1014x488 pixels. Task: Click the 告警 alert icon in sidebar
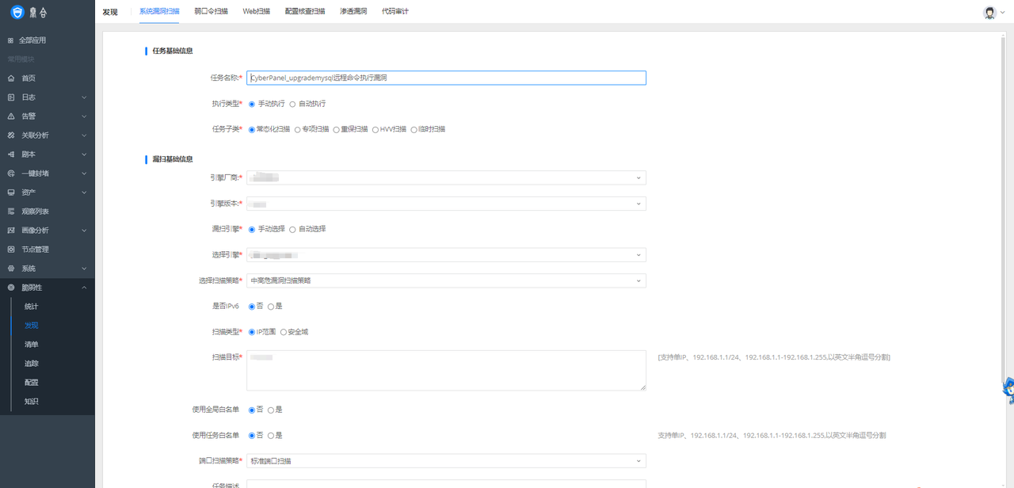11,116
